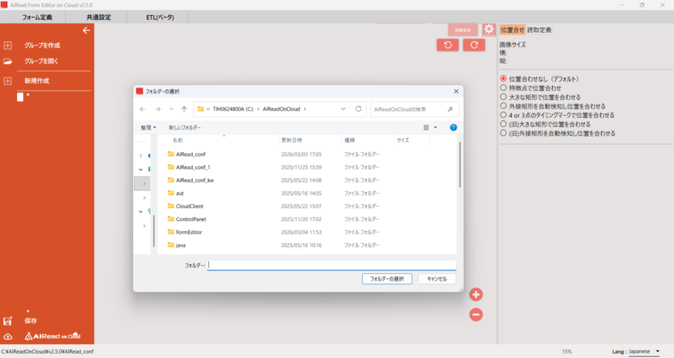
Task: Click the フォルダーの選択 button
Action: coord(387,279)
